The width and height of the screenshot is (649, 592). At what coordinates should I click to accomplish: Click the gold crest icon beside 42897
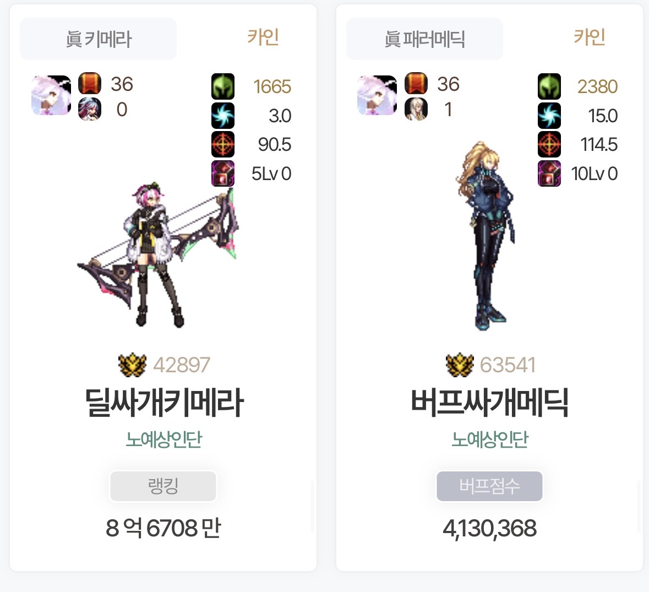pos(132,365)
